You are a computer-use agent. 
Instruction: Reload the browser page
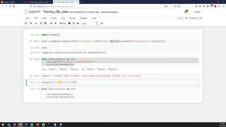tap(10, 6)
